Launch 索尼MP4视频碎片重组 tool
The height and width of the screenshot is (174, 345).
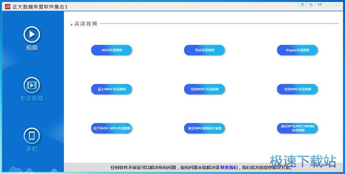click(204, 128)
